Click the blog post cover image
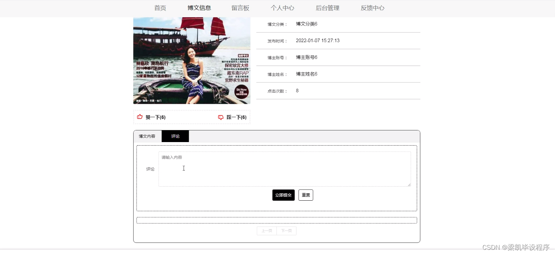Viewport: 555px width, 254px height. pyautogui.click(x=192, y=60)
